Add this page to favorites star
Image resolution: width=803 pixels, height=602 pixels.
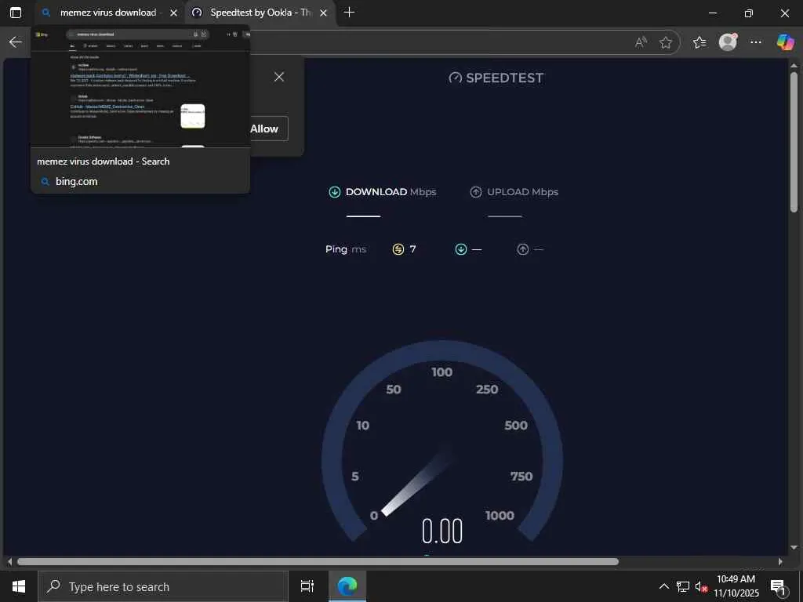pos(665,42)
